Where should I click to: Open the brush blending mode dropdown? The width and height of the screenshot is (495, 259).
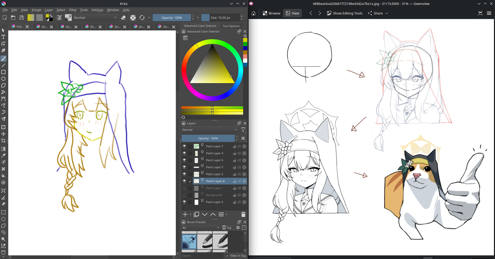tap(95, 18)
